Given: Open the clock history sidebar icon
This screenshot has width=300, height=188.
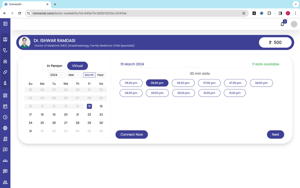Looking at the screenshot, I should coord(5,117).
